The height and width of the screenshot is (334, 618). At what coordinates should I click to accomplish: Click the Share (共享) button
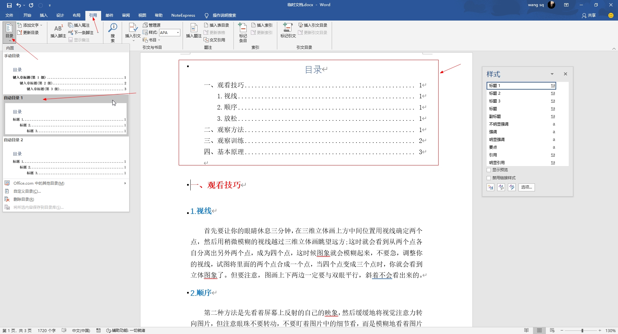pyautogui.click(x=589, y=15)
